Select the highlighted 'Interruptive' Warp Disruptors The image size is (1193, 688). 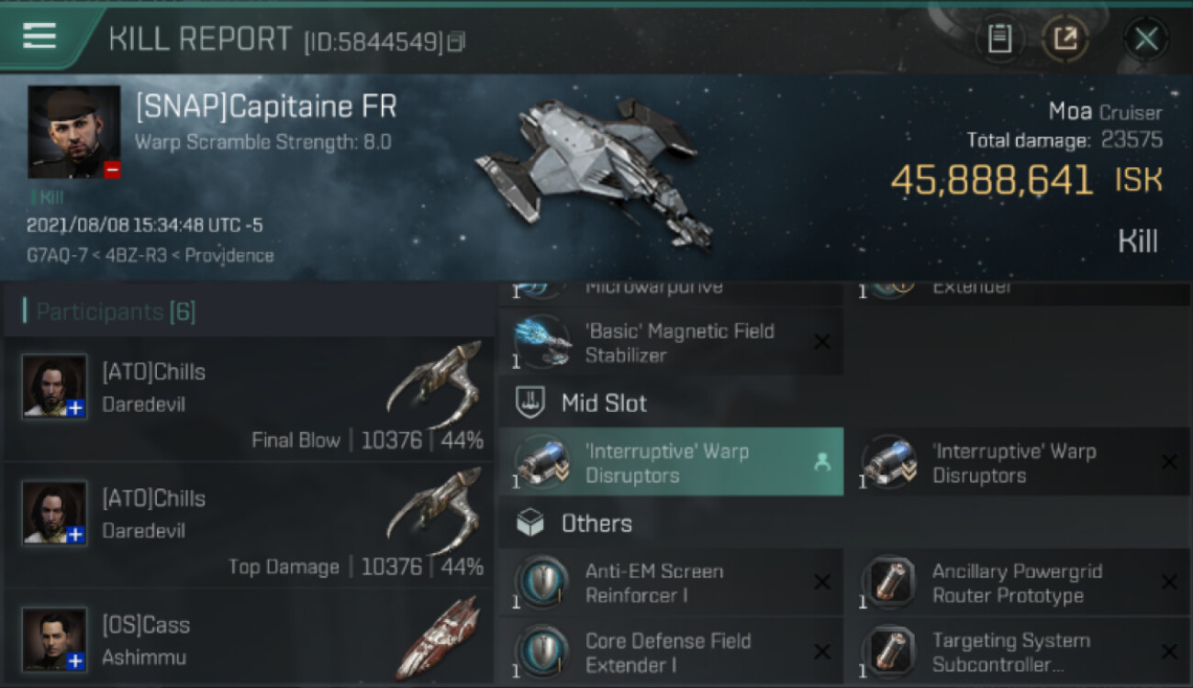(670, 462)
